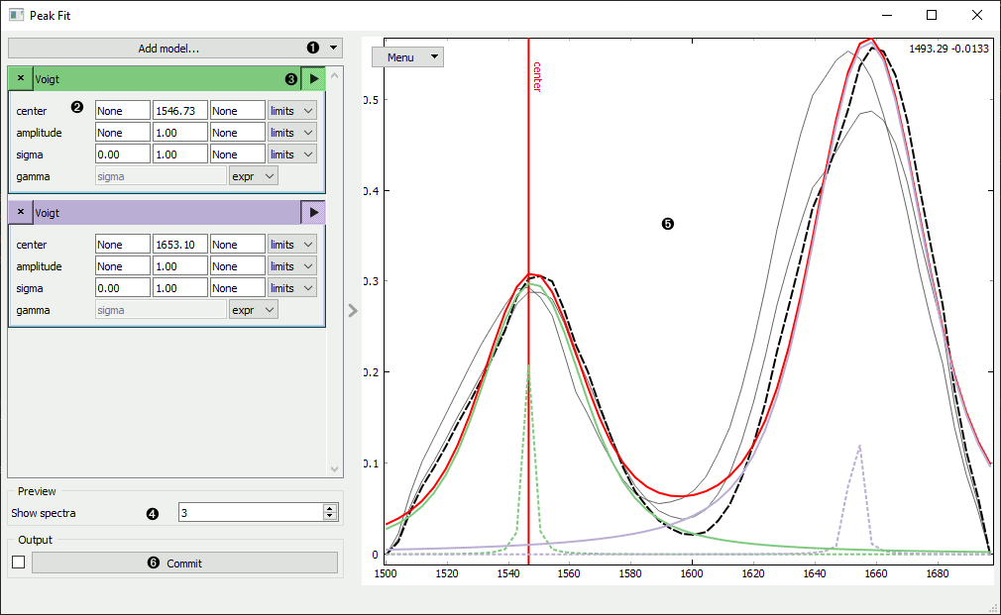Click the arrow button on the green Voigt header
This screenshot has width=1001, height=615.
[313, 78]
